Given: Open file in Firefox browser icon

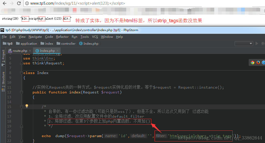Looking at the screenshot, I should 258,63.
